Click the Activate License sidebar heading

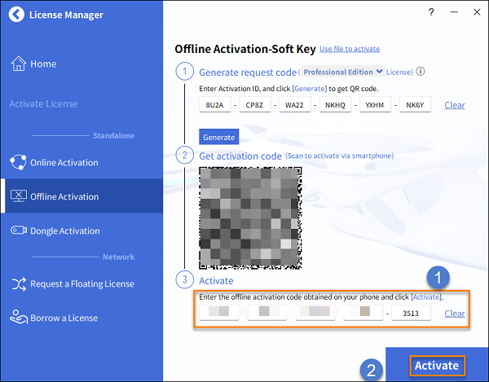coord(43,103)
